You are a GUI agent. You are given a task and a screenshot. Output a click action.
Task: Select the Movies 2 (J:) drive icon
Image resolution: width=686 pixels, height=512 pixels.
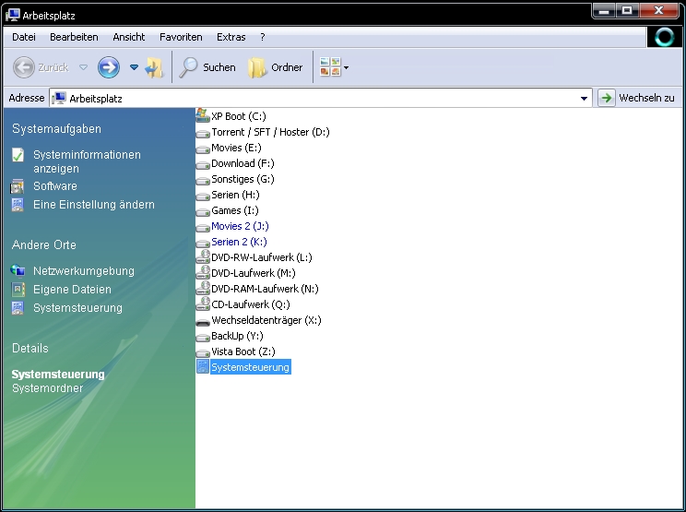coord(203,228)
